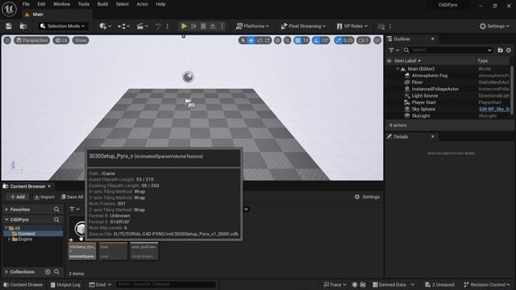Click the Eject playback button
516x290 pixels.
click(x=213, y=26)
